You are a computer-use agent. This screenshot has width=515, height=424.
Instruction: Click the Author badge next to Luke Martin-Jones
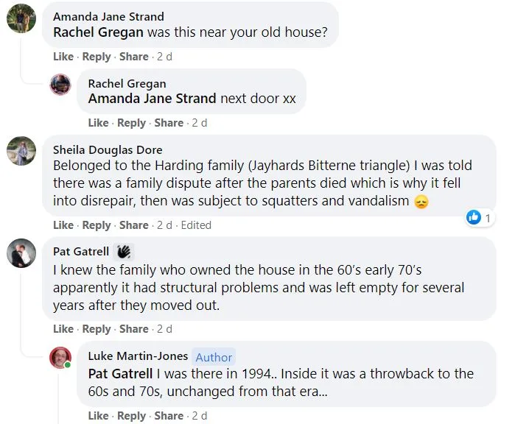tap(214, 357)
